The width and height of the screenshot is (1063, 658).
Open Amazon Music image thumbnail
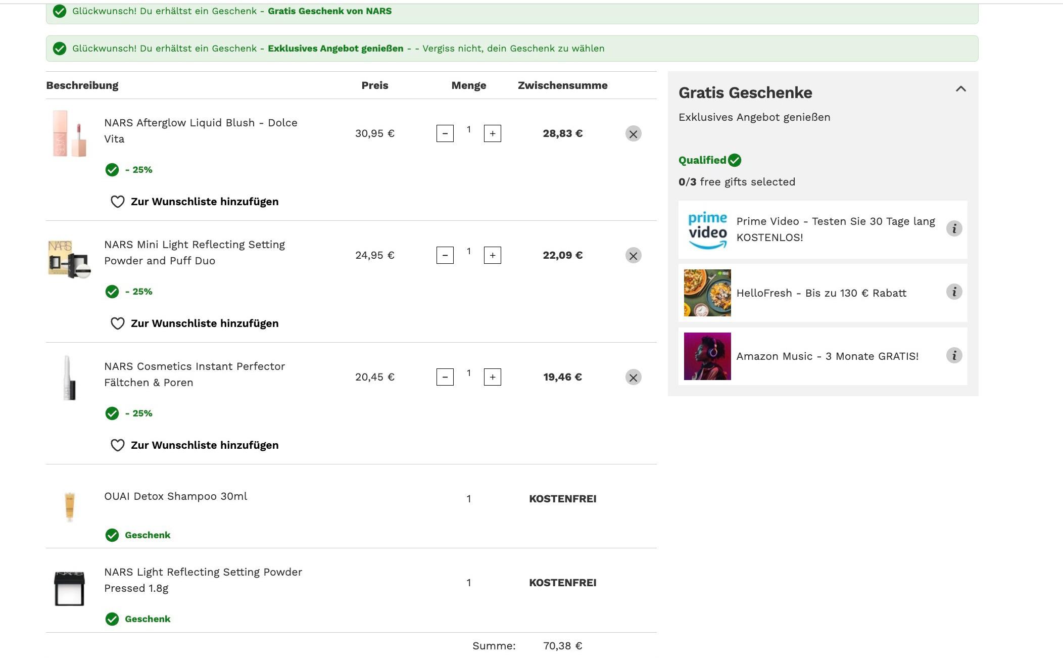[x=707, y=356]
